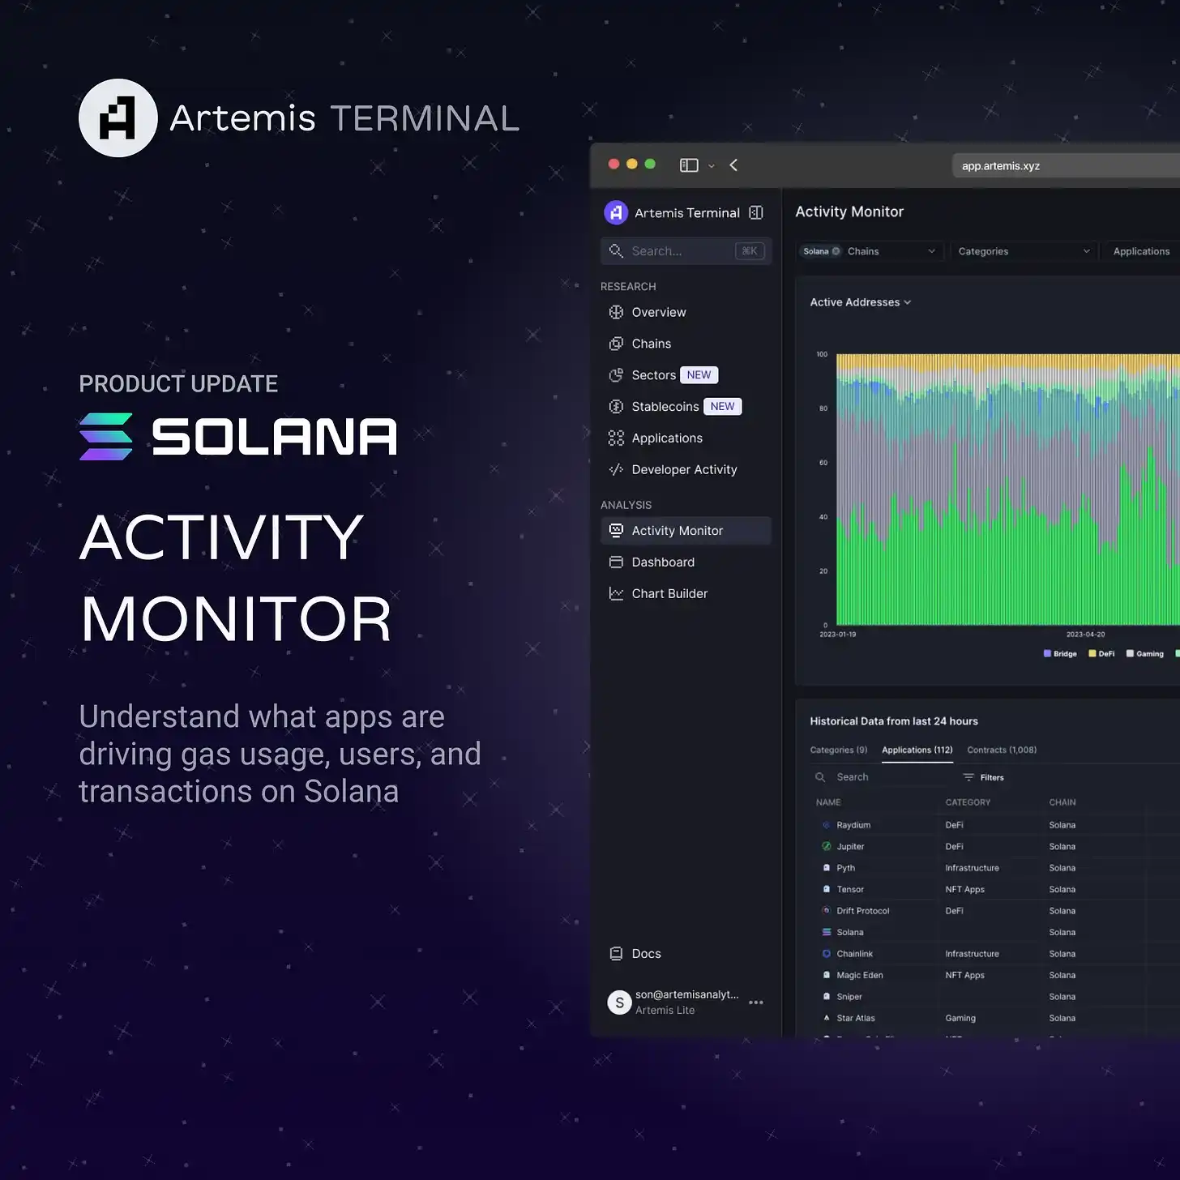
Task: Open the Filters button in table
Action: pos(983,777)
